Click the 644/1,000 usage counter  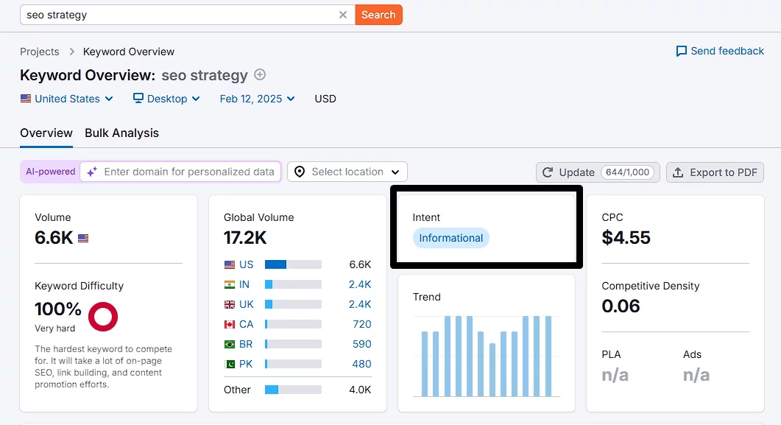(627, 172)
